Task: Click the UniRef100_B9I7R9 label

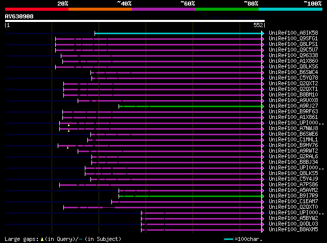Action: (x=293, y=196)
